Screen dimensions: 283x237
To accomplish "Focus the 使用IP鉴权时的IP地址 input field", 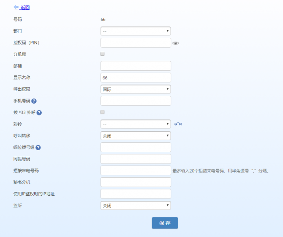I will point(136,194).
